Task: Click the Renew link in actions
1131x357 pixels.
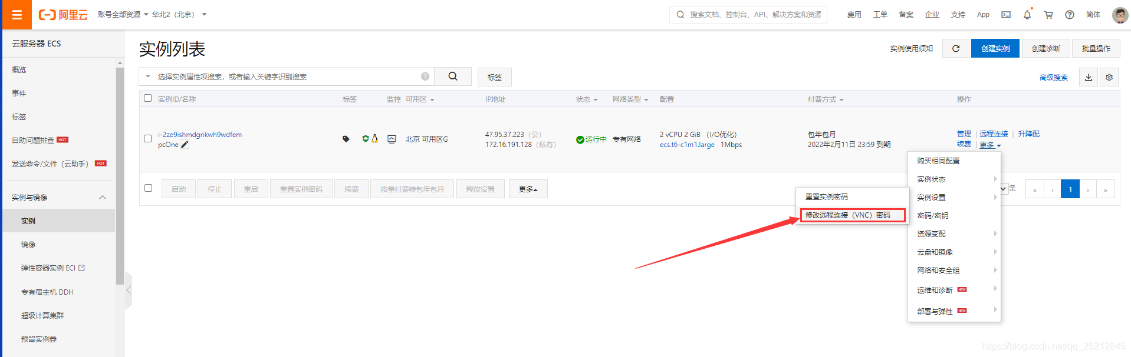Action: pos(964,144)
